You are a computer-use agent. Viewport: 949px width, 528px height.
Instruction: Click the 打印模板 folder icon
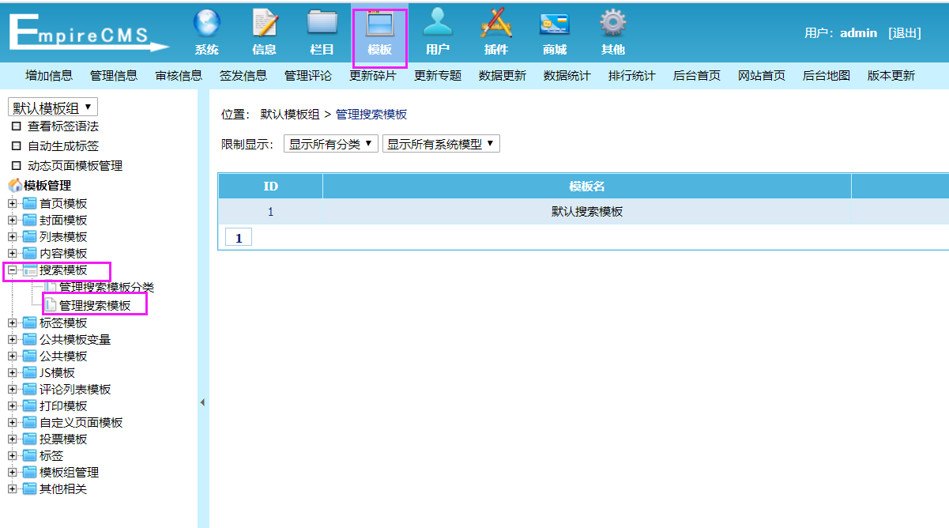(x=29, y=406)
